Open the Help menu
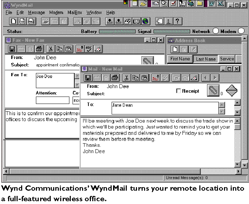The image size is (249, 204). [111, 13]
